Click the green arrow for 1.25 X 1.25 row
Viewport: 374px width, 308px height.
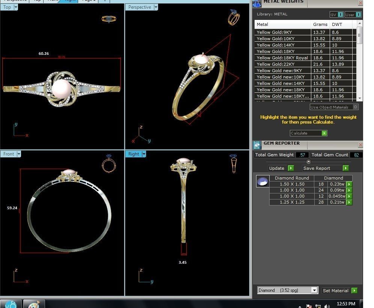[349, 202]
